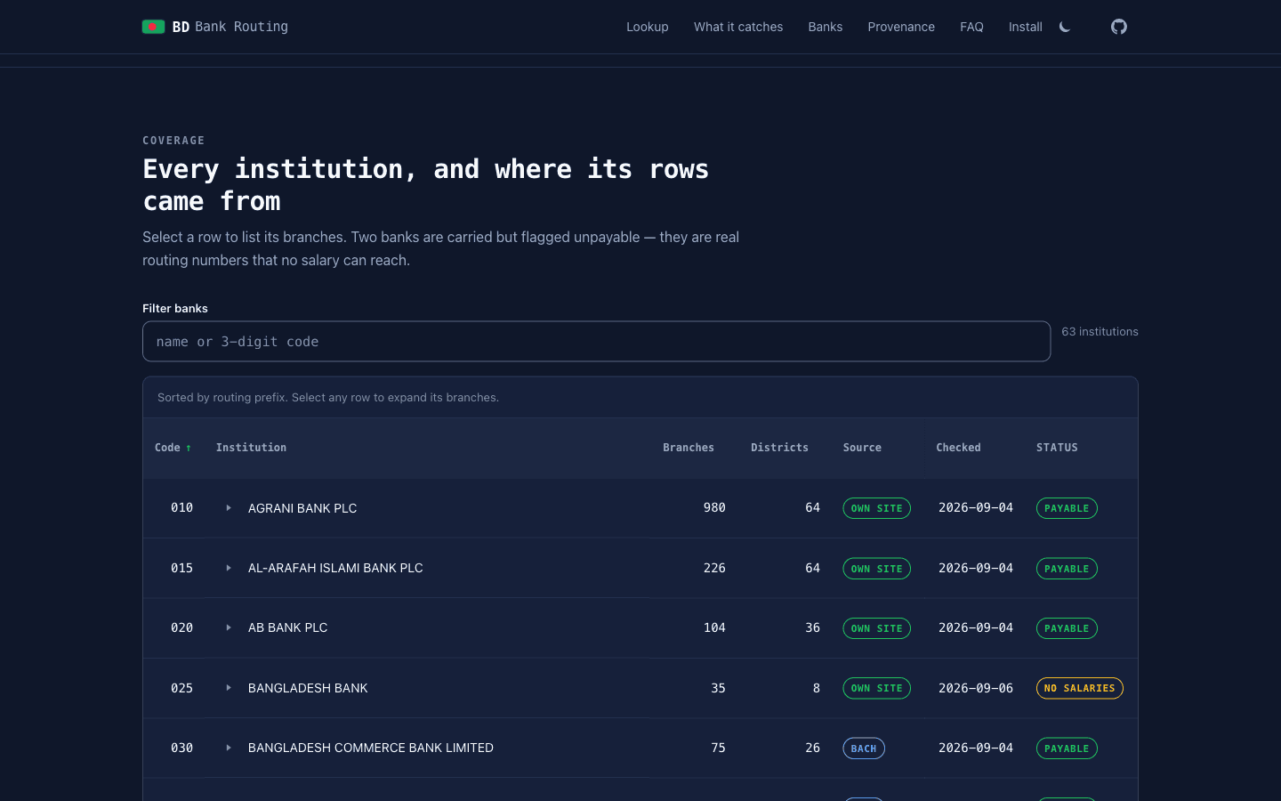The image size is (1281, 801).
Task: Click the 980 branches value
Action: click(x=714, y=507)
